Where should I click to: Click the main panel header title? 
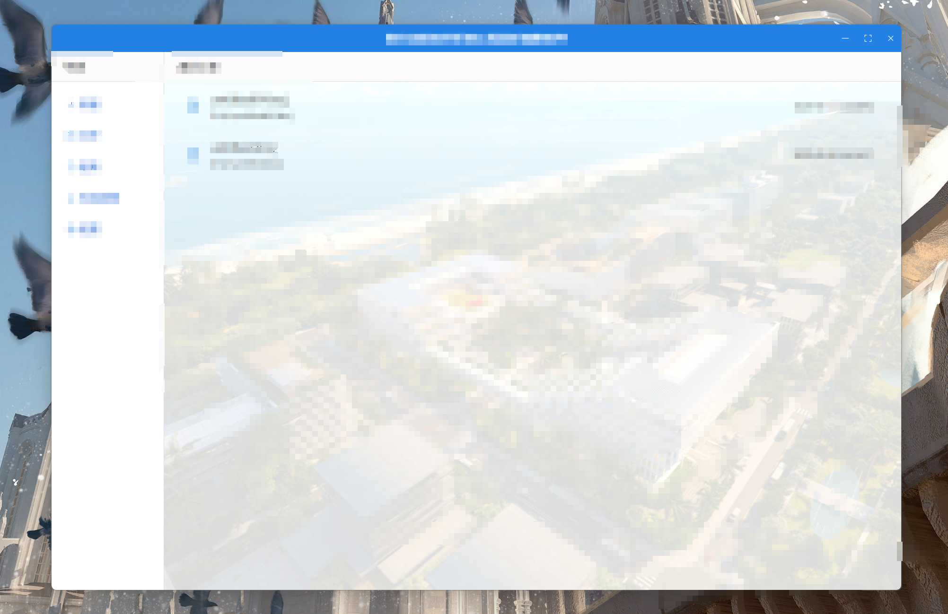(x=199, y=68)
